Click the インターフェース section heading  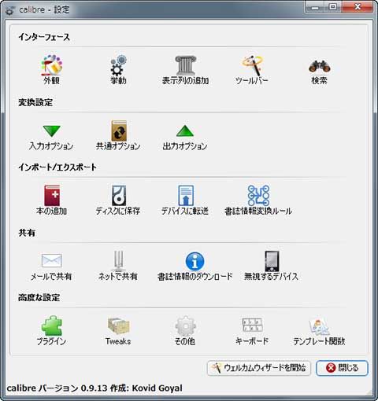[44, 37]
